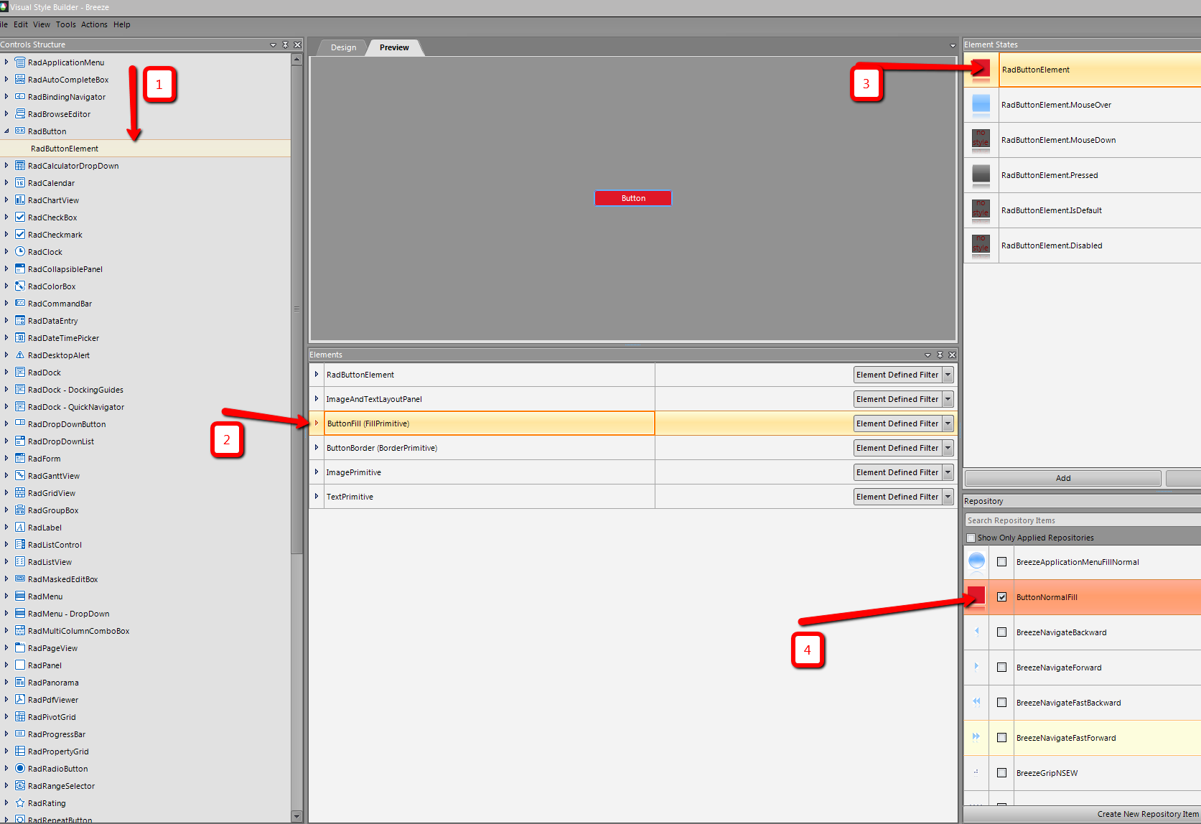Click the RadRating star icon

point(20,803)
